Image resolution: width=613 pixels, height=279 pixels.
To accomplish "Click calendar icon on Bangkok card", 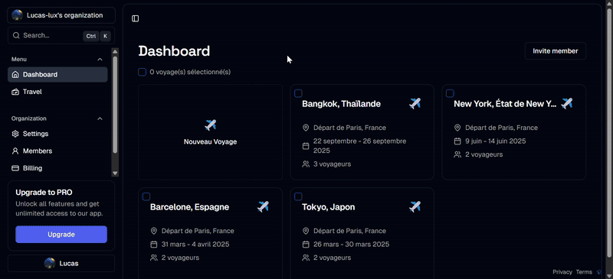I will pos(306,145).
